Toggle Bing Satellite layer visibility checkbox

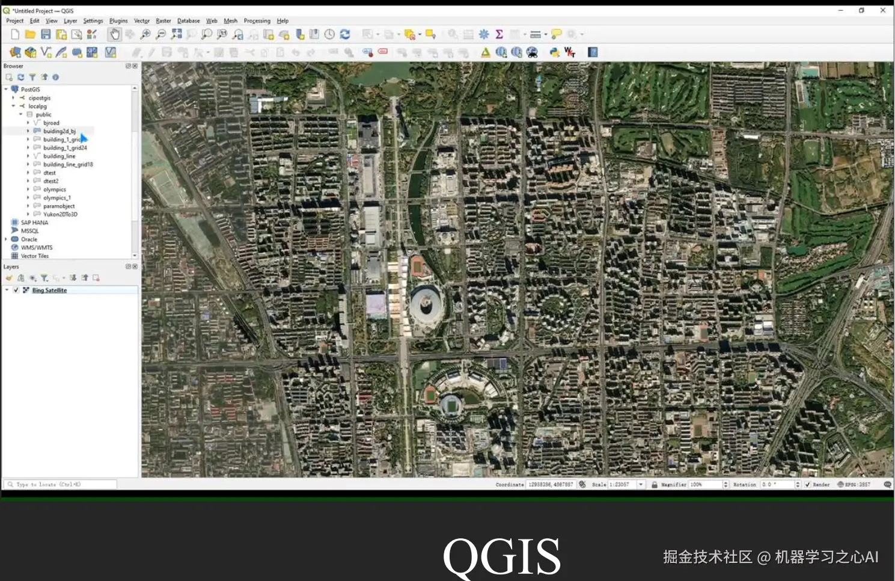[x=16, y=290]
